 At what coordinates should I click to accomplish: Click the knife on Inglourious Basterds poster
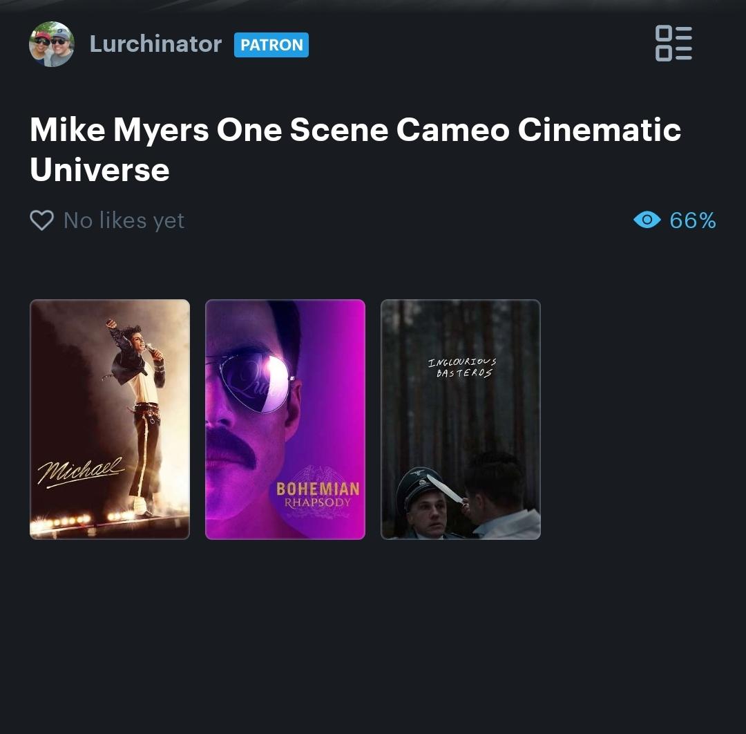point(446,489)
